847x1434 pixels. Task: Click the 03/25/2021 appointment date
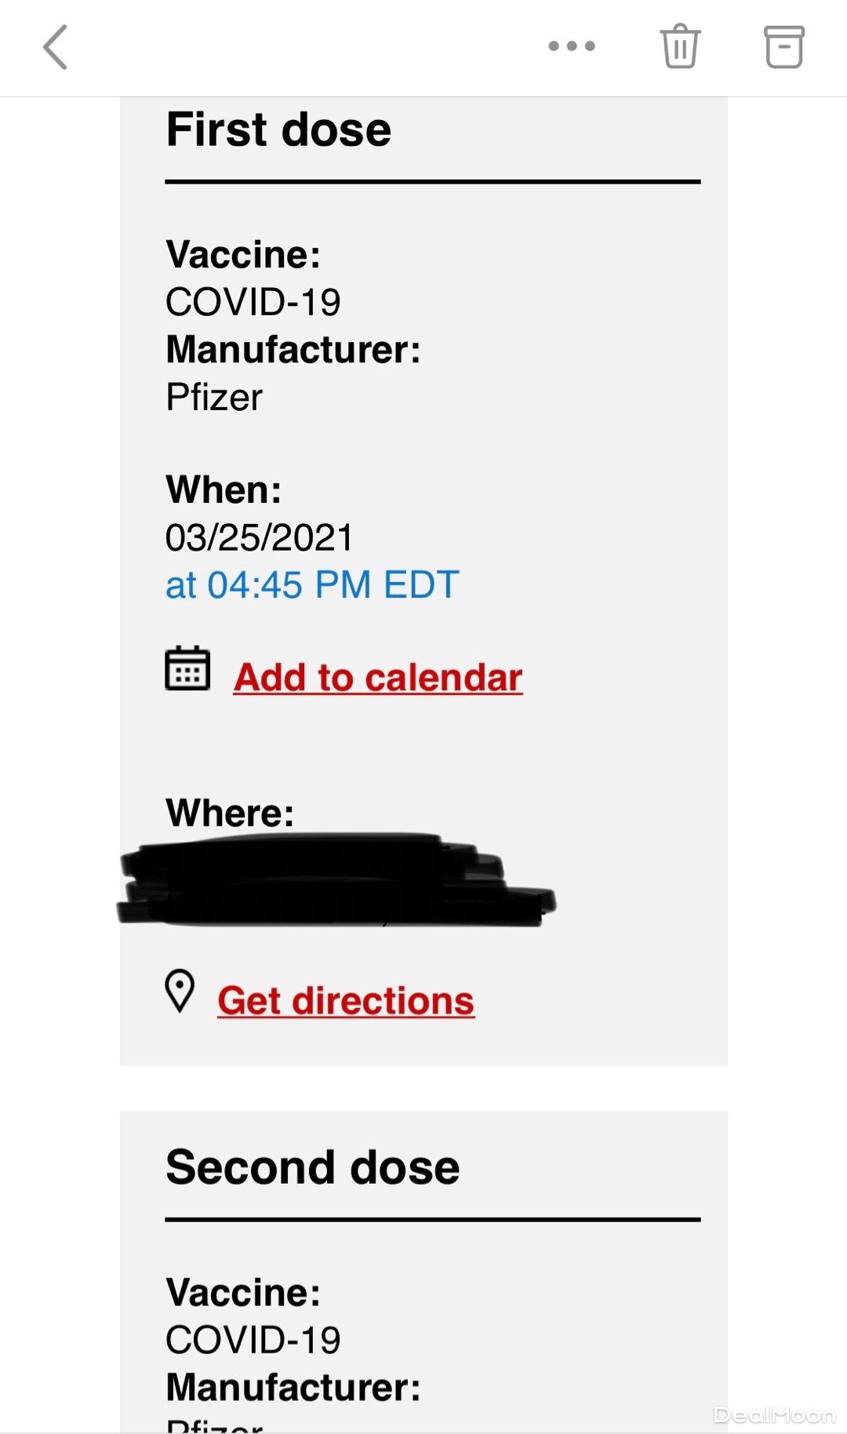tap(260, 538)
